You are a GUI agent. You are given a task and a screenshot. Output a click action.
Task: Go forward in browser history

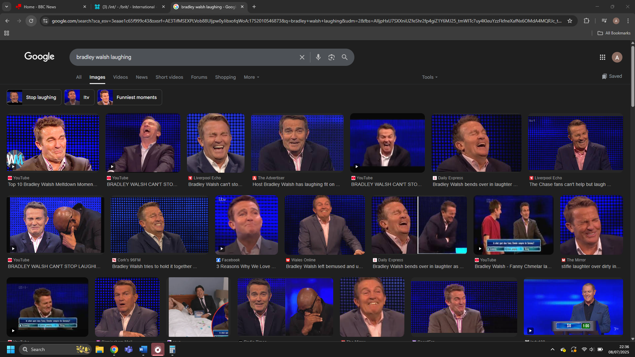click(x=19, y=21)
